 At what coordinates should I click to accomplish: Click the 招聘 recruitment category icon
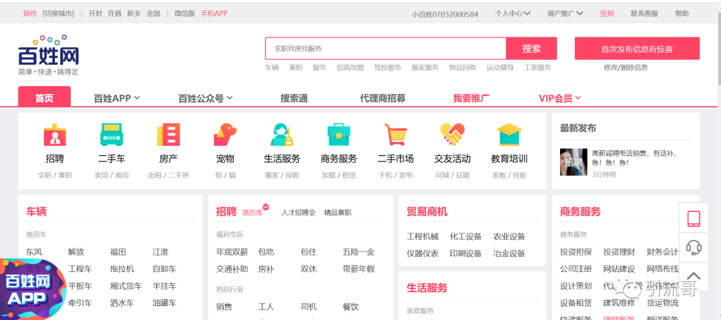point(55,135)
